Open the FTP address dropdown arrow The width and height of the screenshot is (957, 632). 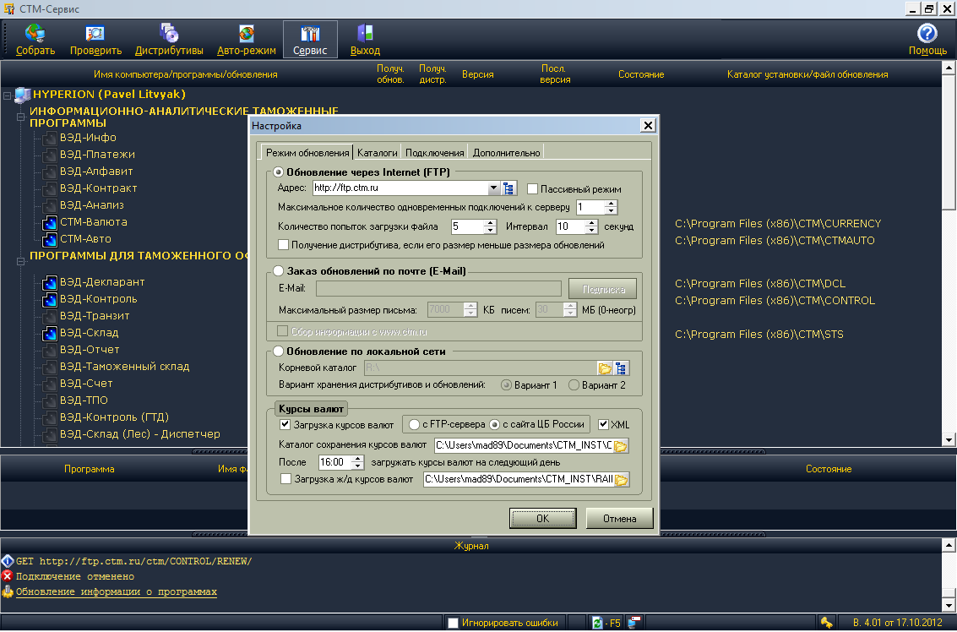click(494, 188)
